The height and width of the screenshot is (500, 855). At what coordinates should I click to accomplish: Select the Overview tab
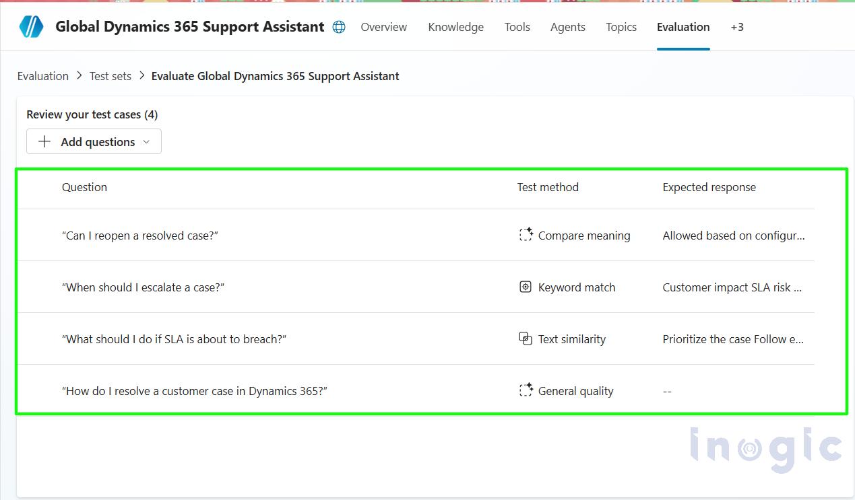pos(383,27)
